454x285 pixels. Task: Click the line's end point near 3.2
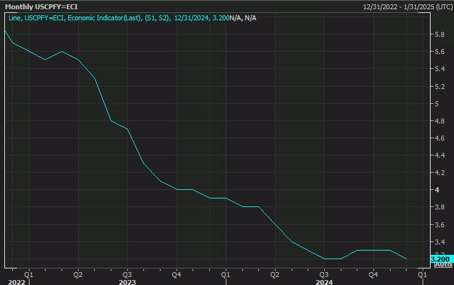406,259
